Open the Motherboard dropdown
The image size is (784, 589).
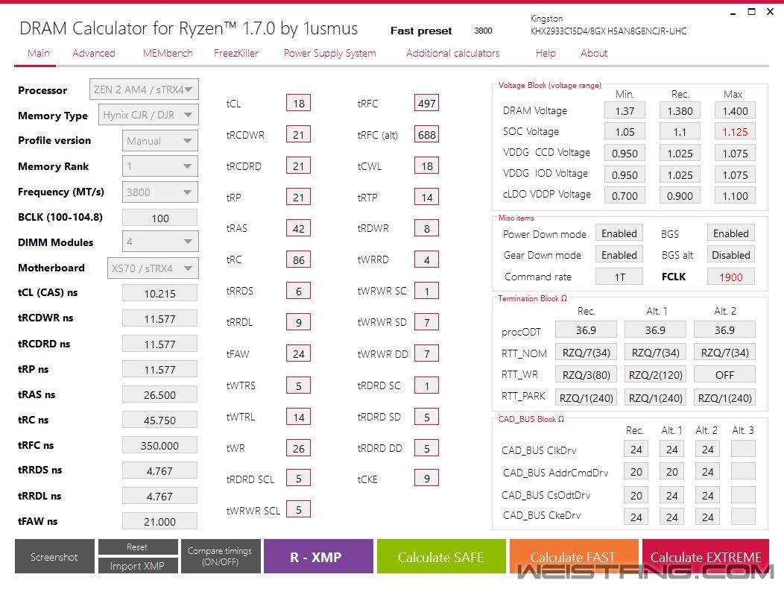pos(153,268)
